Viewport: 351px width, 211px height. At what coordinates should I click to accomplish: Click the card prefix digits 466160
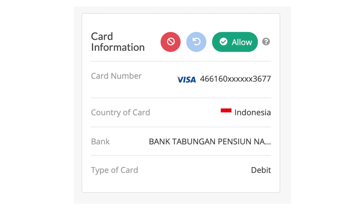(214, 79)
